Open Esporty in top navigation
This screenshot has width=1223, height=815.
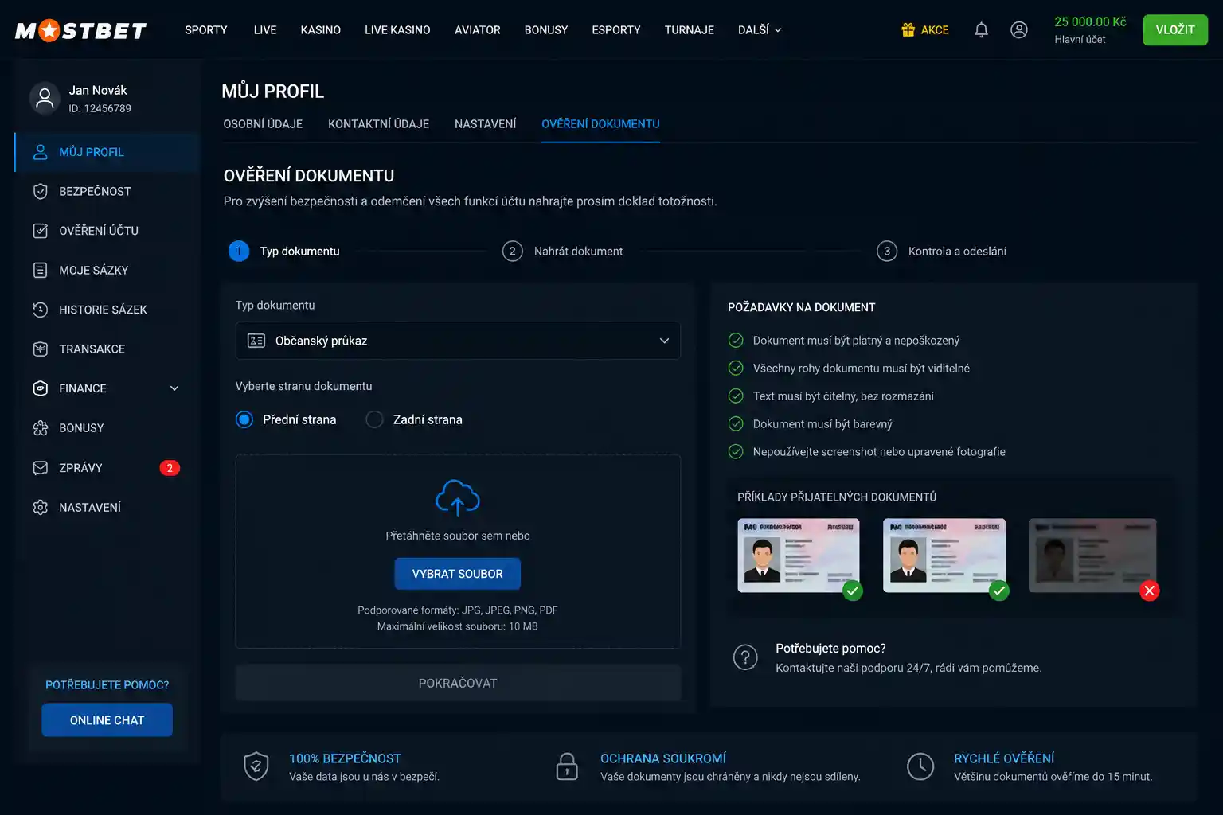pyautogui.click(x=616, y=30)
